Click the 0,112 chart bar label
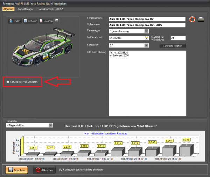Screen dimensions: 210x177 tap(101, 146)
